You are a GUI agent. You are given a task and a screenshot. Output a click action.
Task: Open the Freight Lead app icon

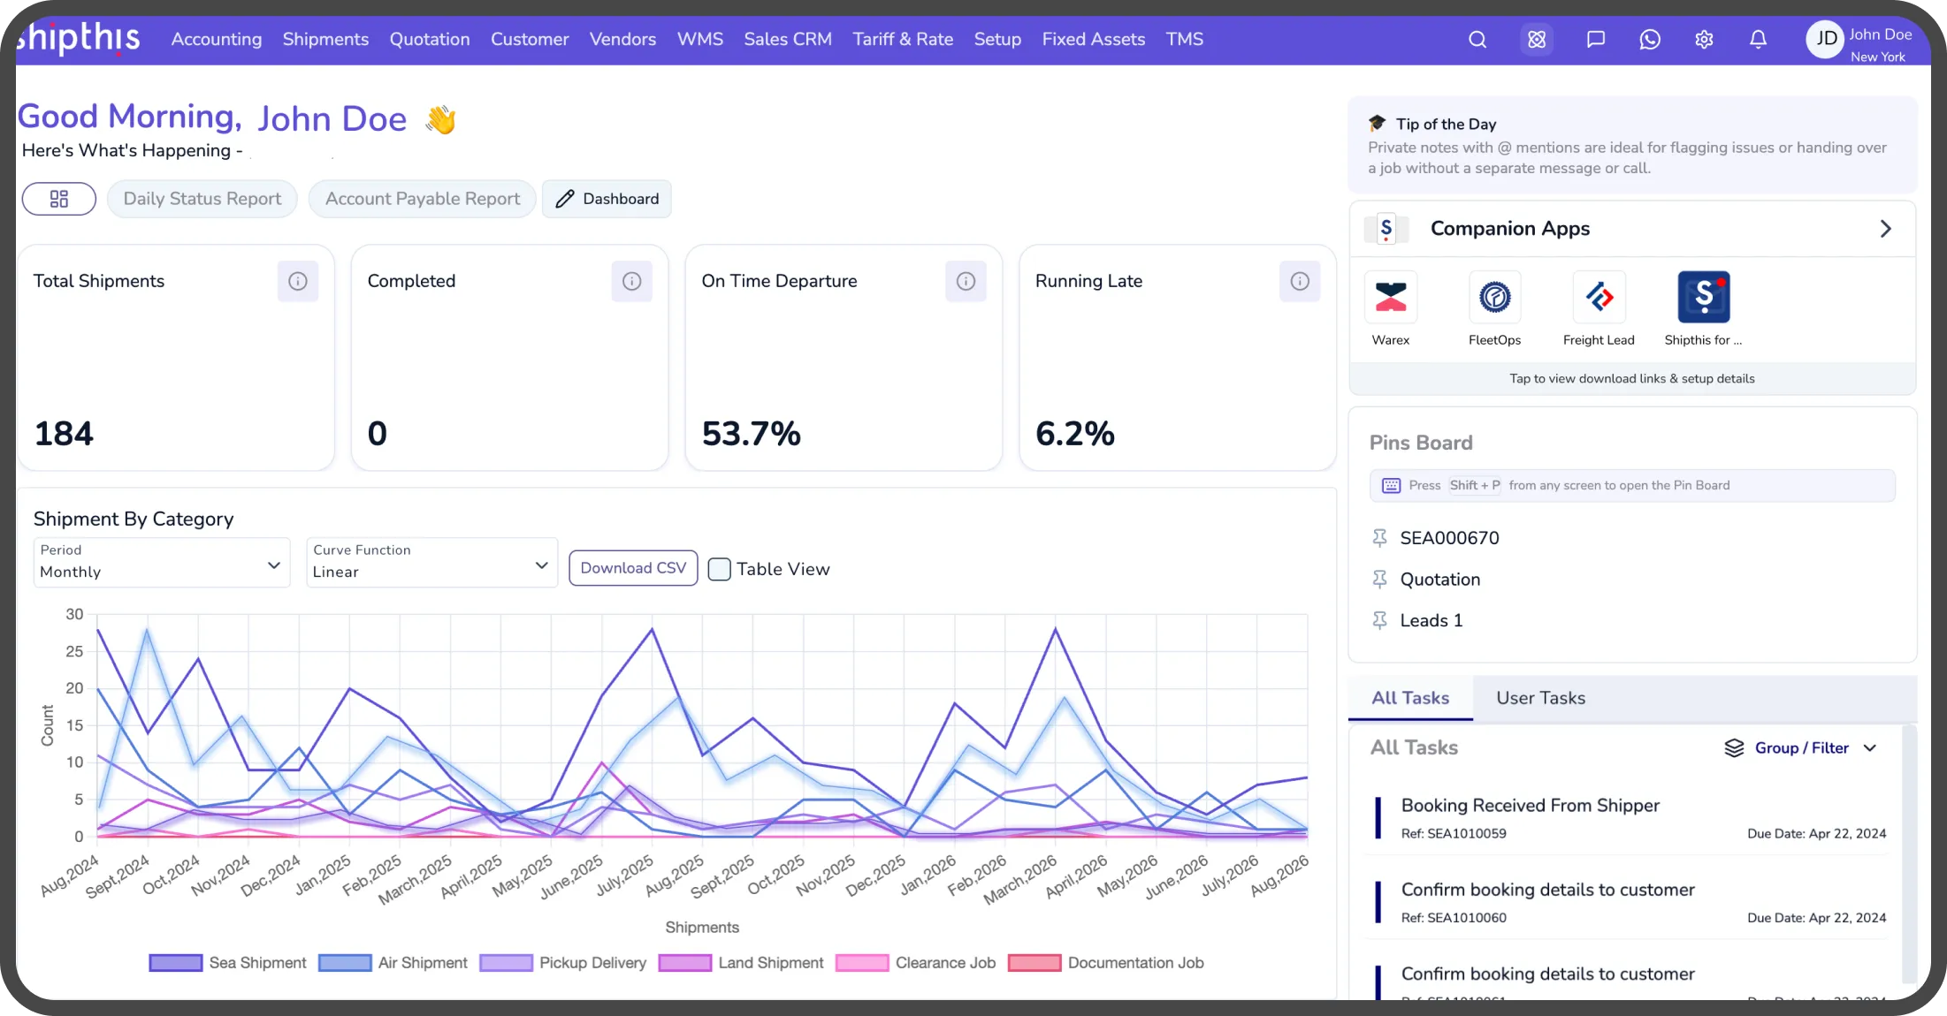click(x=1599, y=298)
